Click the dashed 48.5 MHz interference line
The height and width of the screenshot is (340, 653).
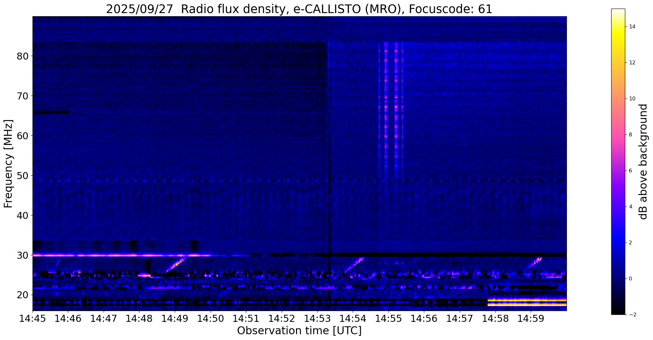click(300, 181)
